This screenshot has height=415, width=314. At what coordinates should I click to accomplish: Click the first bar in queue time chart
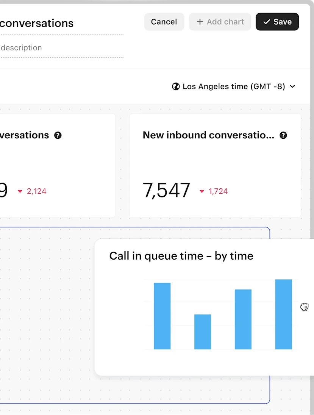coord(162,316)
